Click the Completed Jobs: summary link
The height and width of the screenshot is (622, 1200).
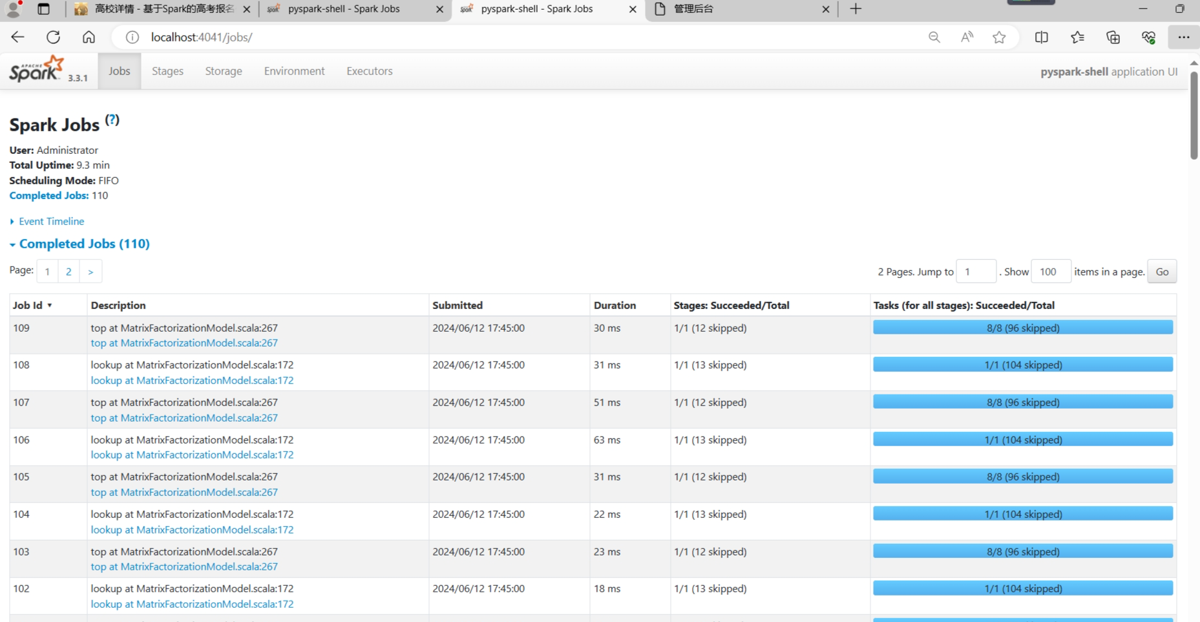coord(49,195)
